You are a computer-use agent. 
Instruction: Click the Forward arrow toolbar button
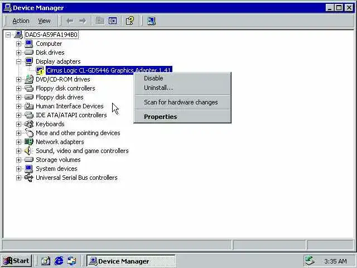point(82,21)
